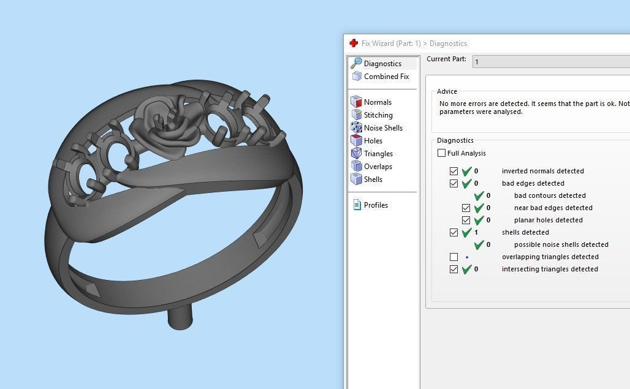
Task: Uncheck intersecting triangles detected checkbox
Action: [454, 270]
